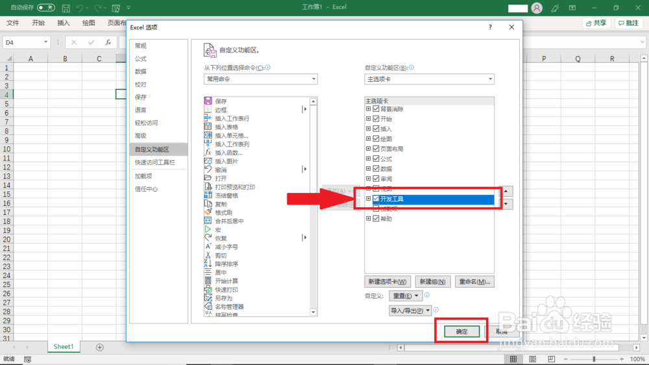The height and width of the screenshot is (365, 649).
Task: Select 信任中心 in options sidebar
Action: coord(146,189)
